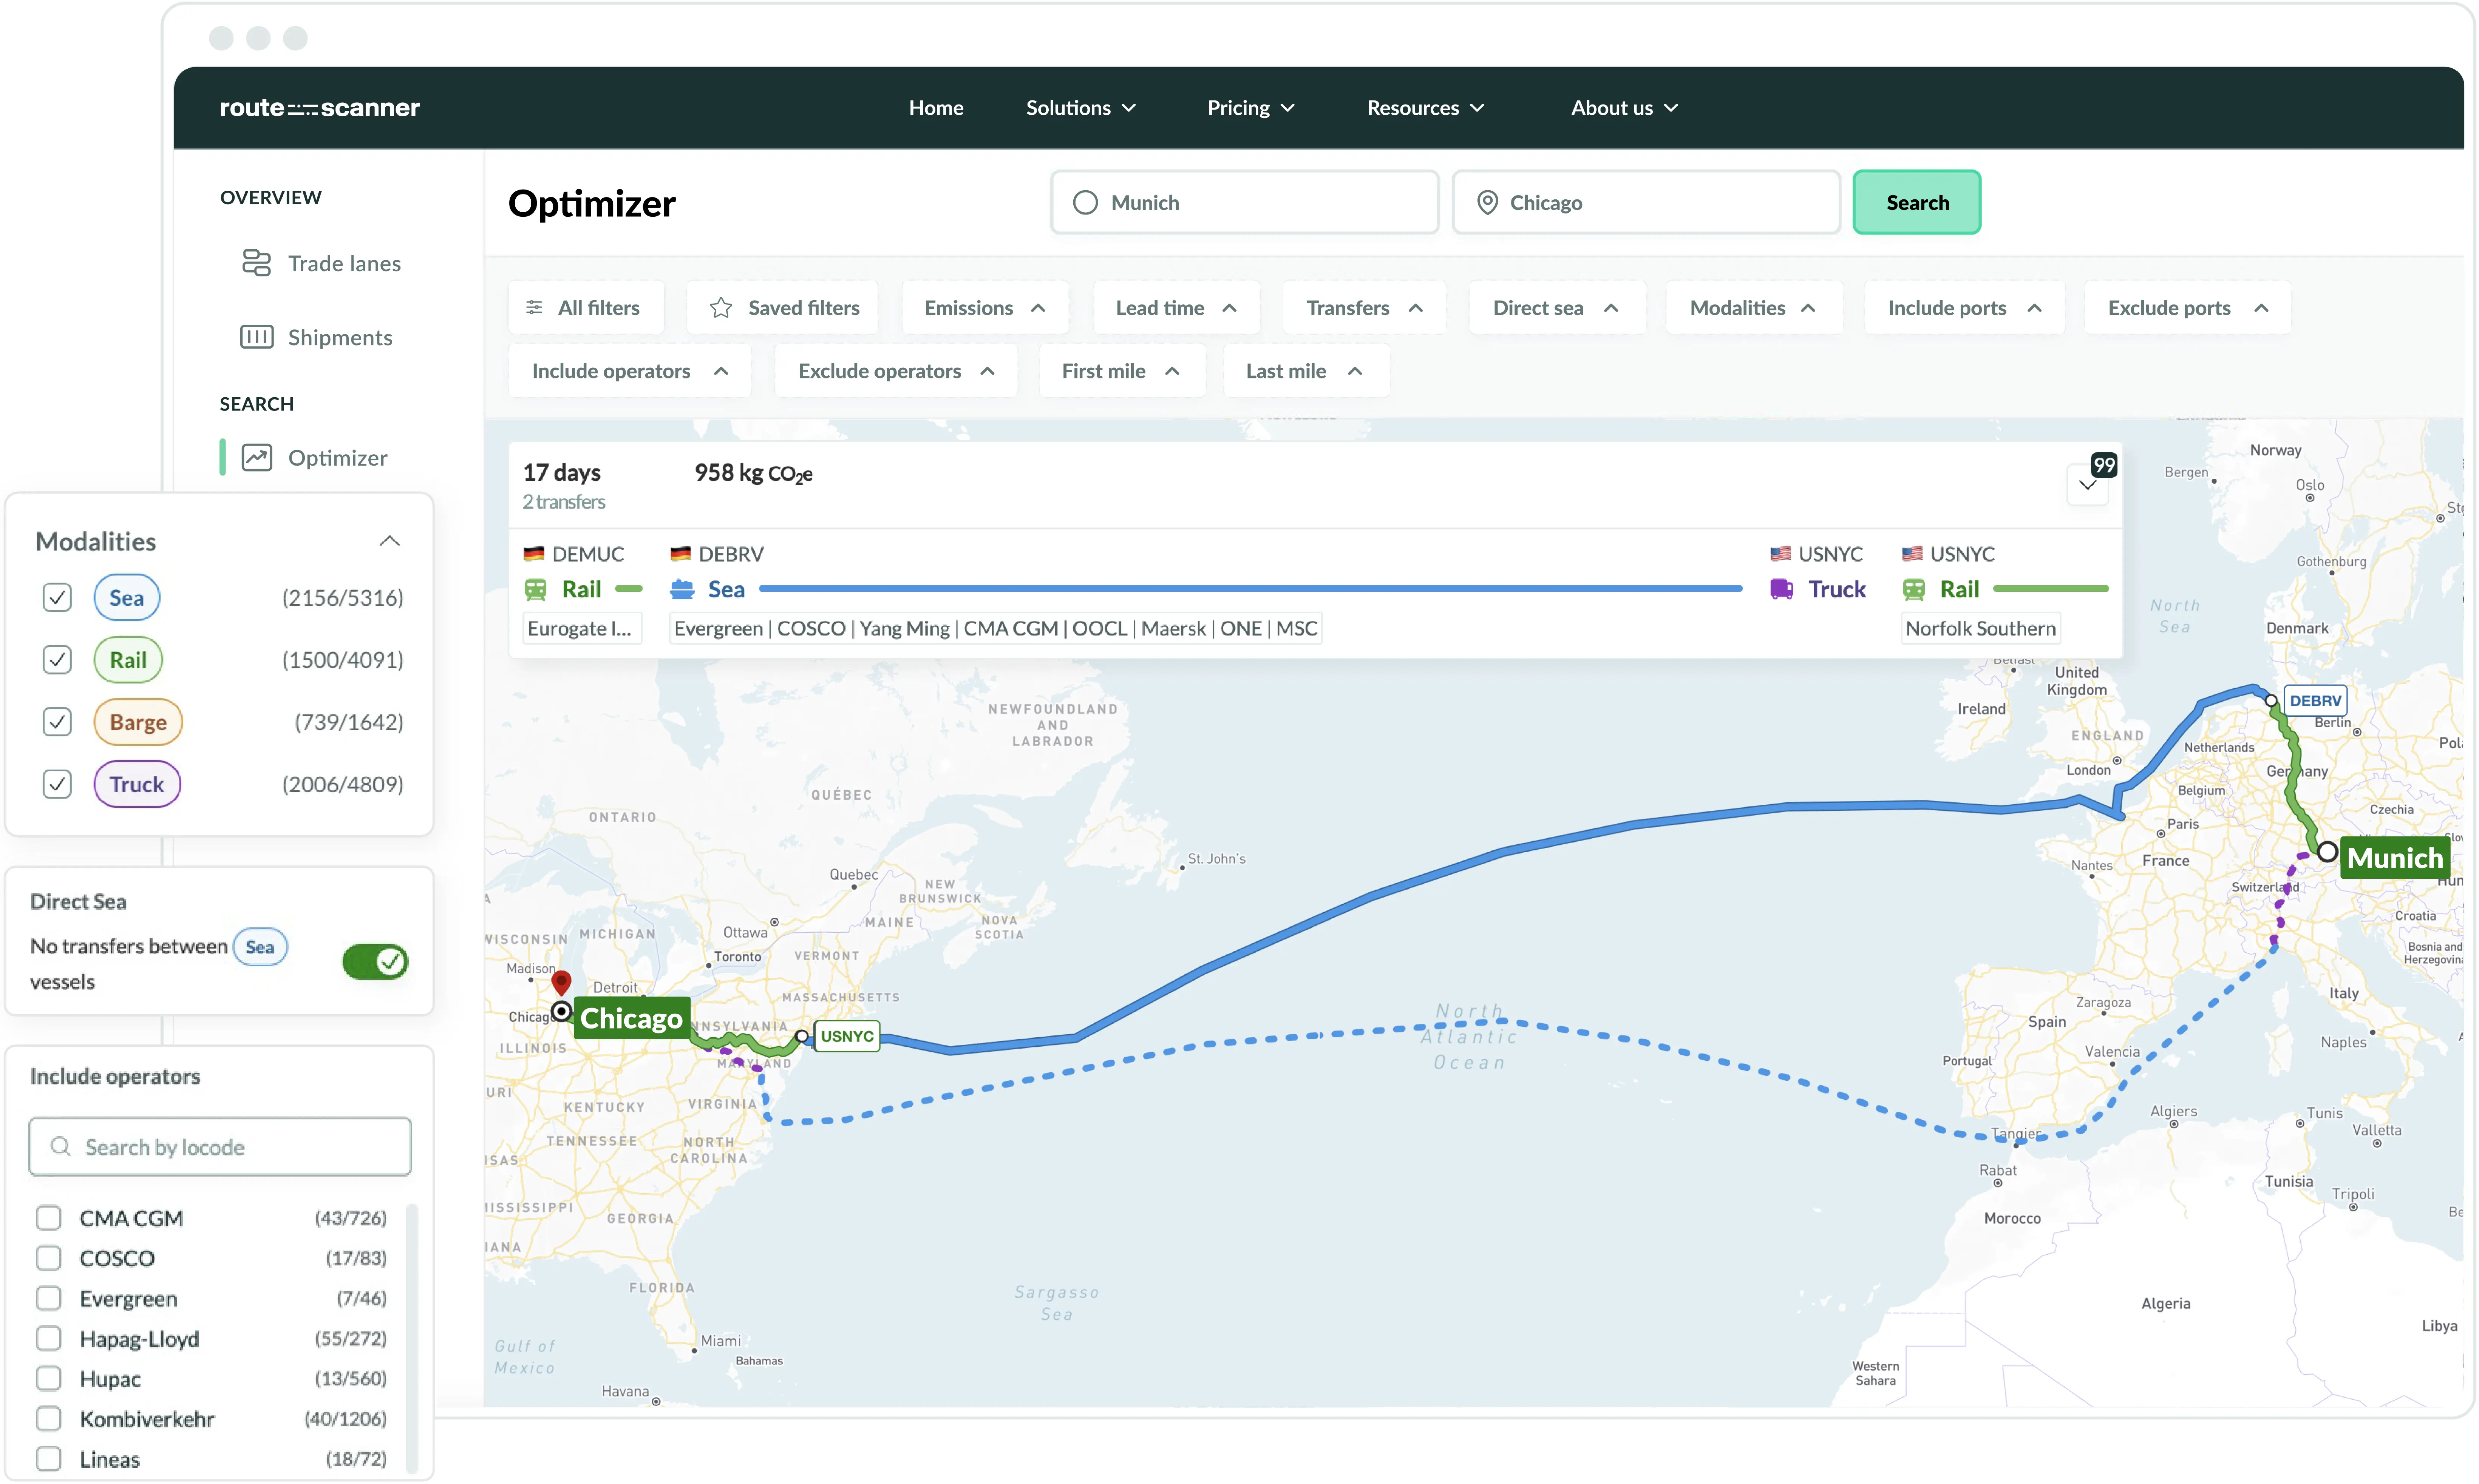Click the star icon next to Saved filters
Image resolution: width=2479 pixels, height=1484 pixels.
click(x=721, y=307)
